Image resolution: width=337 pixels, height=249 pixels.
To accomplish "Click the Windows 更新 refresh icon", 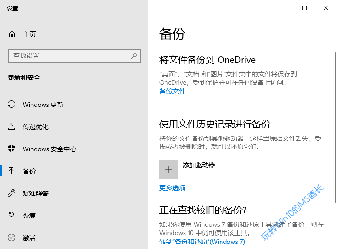I will (12, 105).
